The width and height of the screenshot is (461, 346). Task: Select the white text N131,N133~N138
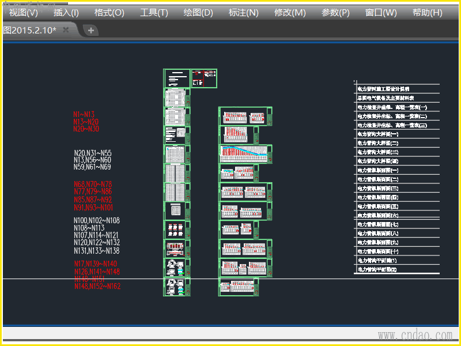click(x=96, y=251)
